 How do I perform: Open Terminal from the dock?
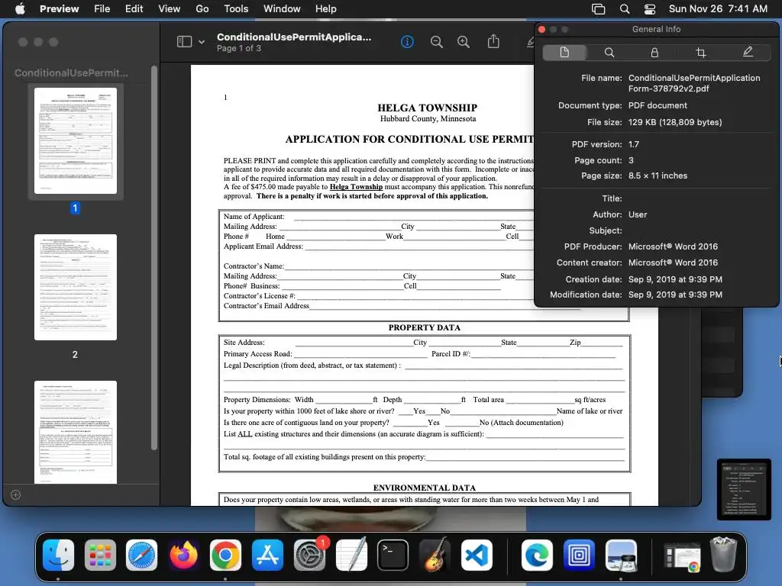click(393, 555)
